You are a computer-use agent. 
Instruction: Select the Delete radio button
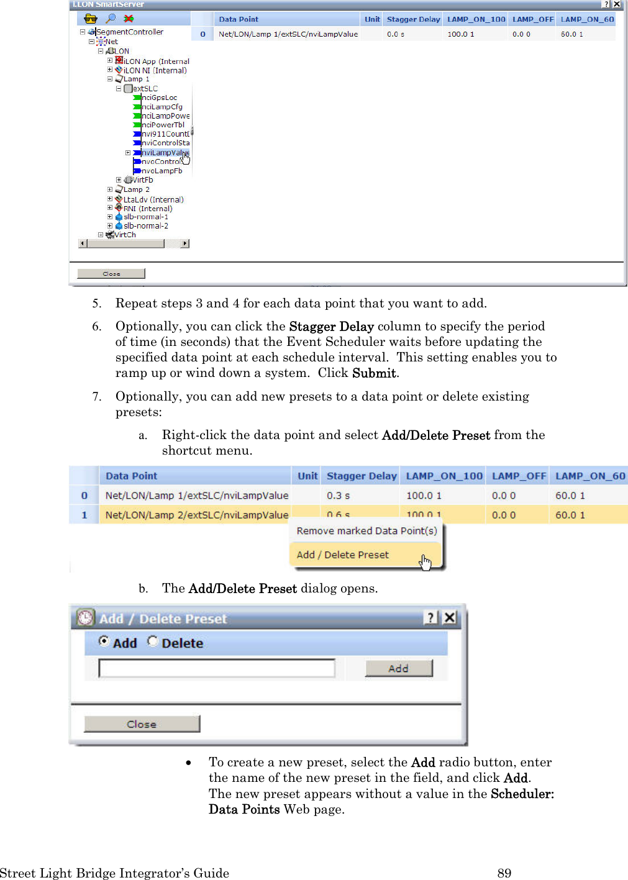click(153, 642)
